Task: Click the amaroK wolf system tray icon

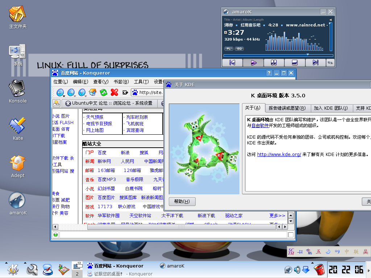Action: tap(288, 270)
